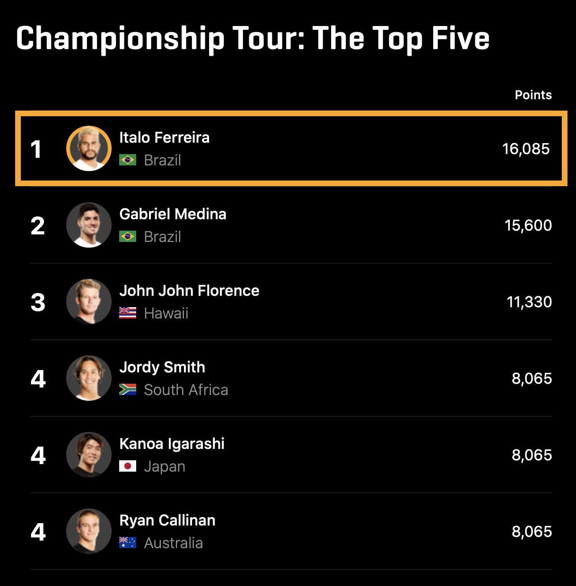Click Italo Ferreira's 16,085 points value
Image resolution: width=576 pixels, height=586 pixels.
click(526, 149)
